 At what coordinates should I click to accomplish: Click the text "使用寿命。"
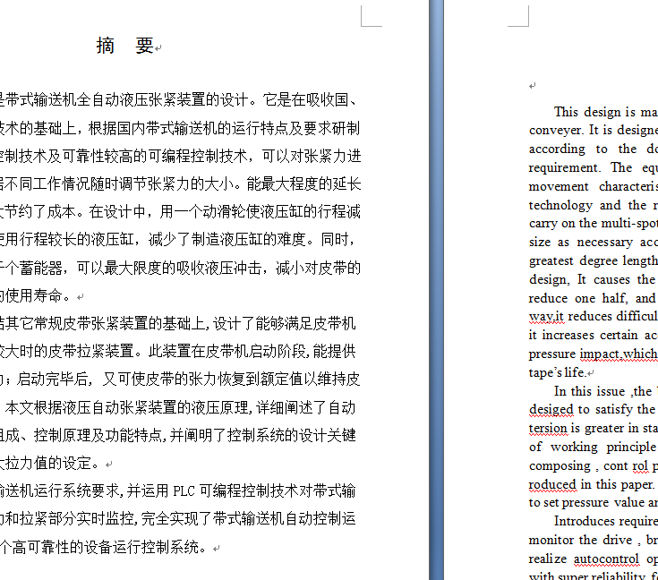[38, 296]
